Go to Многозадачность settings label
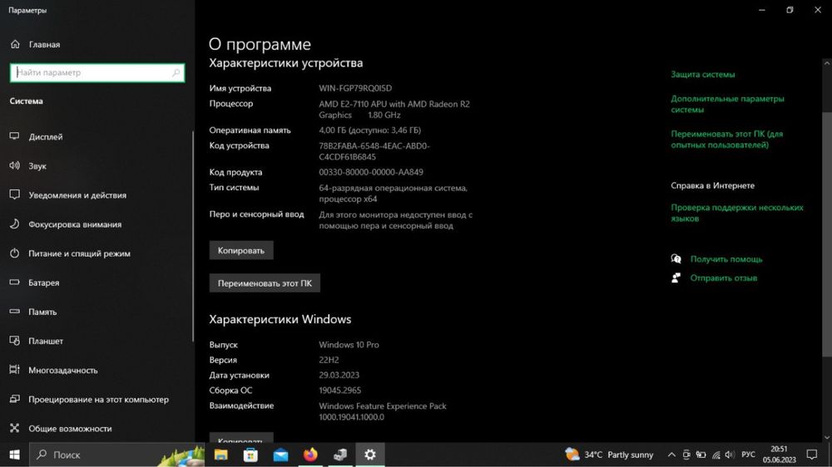The width and height of the screenshot is (832, 467). pos(63,370)
